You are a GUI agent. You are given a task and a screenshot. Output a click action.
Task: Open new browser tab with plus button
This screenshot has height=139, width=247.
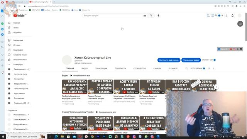pyautogui.click(x=54, y=2)
